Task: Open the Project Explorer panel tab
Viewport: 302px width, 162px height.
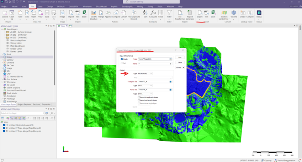Action: pos(24,105)
